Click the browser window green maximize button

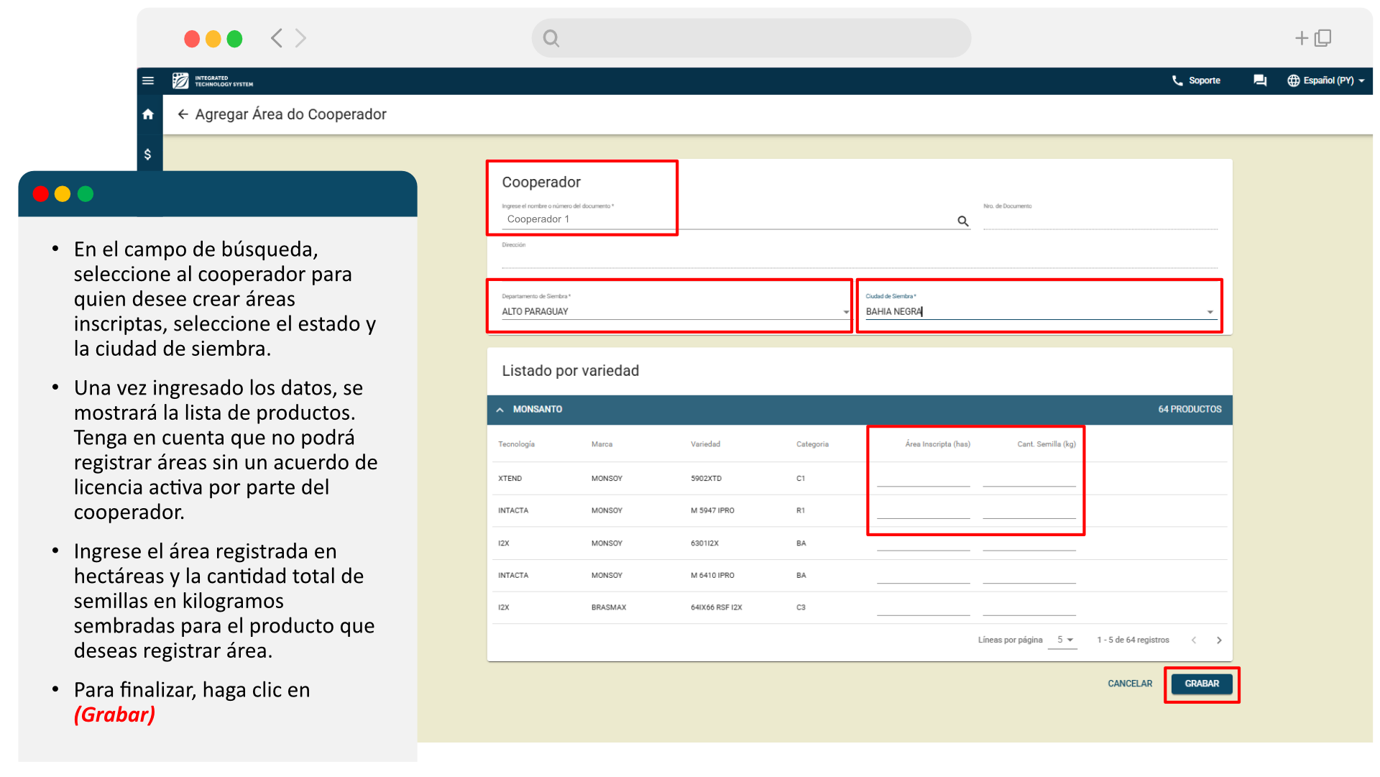[234, 39]
